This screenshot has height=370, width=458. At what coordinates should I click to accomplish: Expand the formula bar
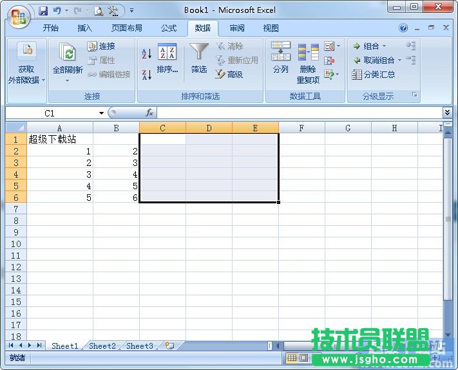point(448,113)
